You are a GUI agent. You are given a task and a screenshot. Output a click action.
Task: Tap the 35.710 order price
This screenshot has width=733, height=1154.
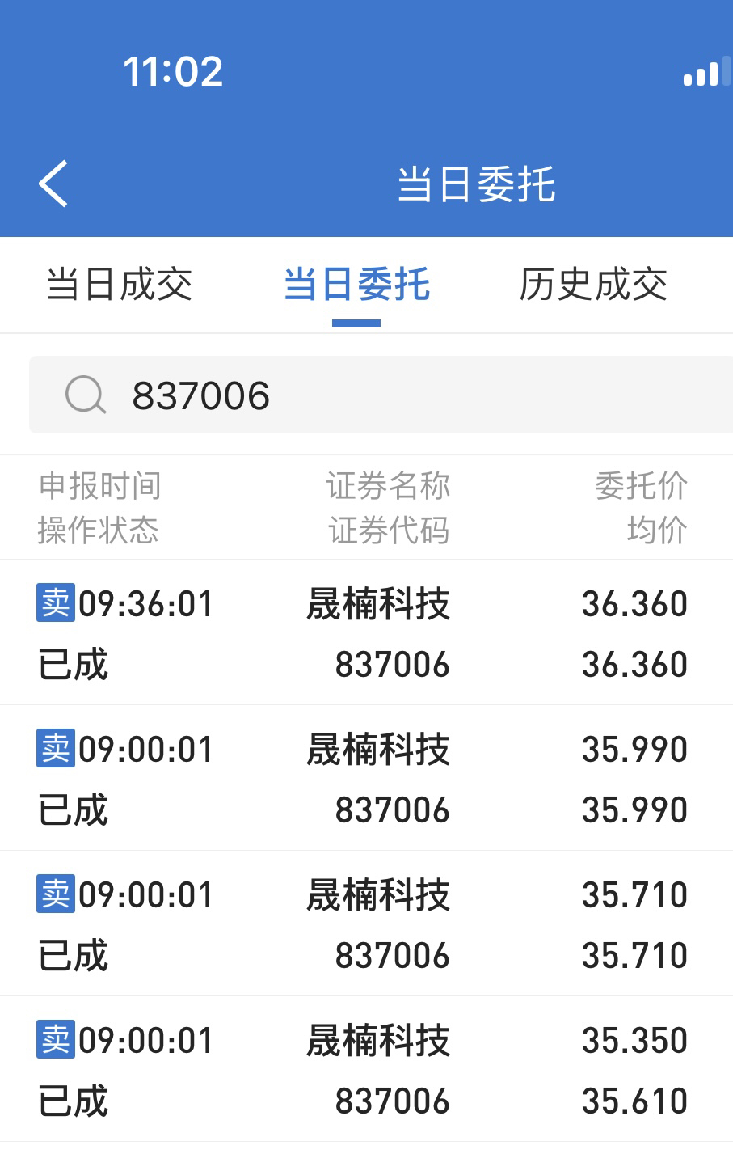pos(634,895)
